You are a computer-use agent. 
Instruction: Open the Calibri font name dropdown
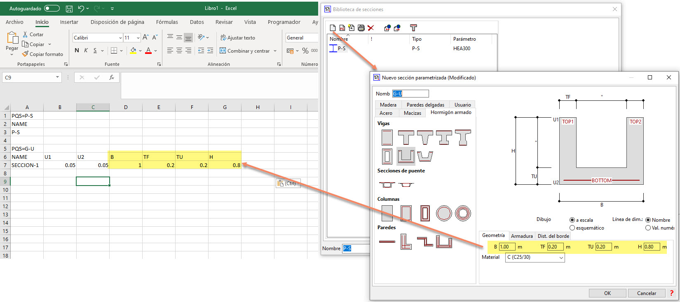pos(120,38)
